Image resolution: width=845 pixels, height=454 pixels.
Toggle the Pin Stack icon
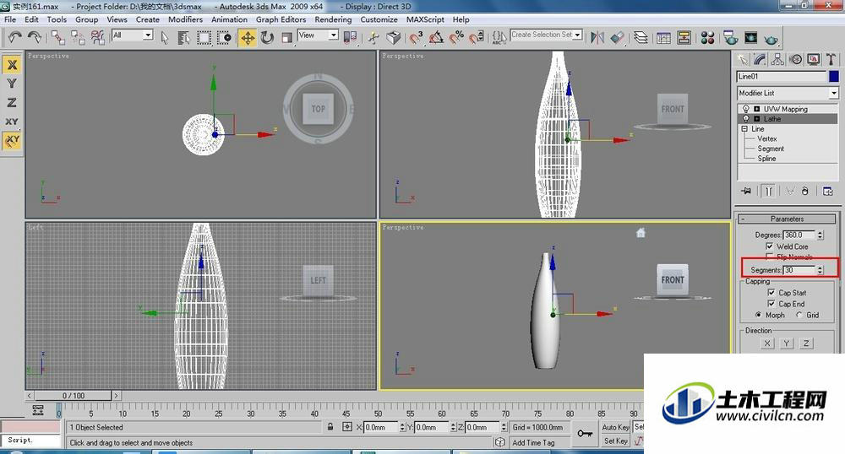(746, 191)
